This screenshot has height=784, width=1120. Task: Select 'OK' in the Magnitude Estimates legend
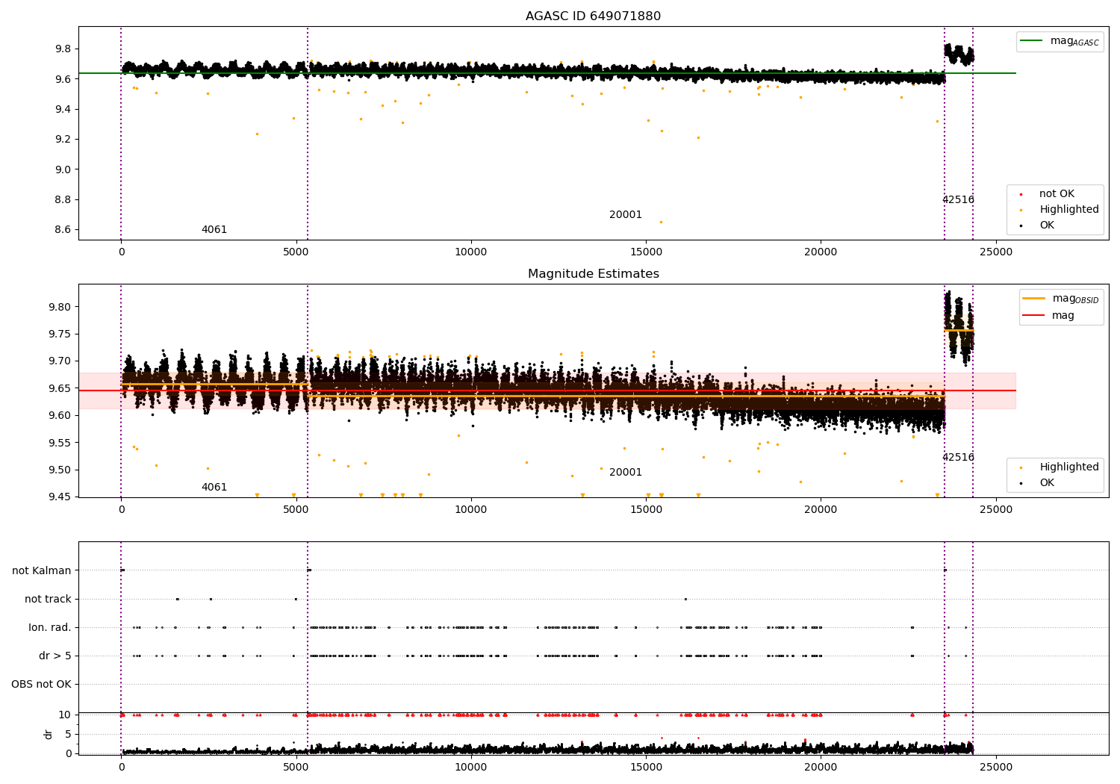(x=1047, y=483)
